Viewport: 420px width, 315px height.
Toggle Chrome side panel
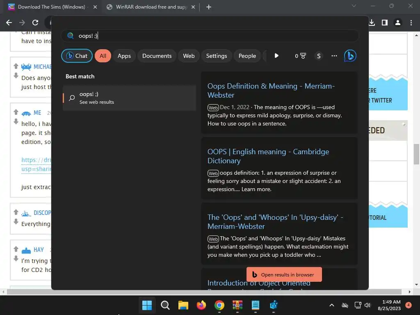click(x=385, y=23)
